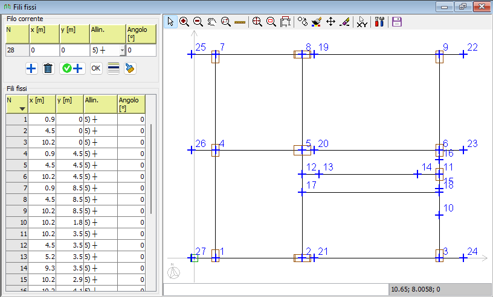Sort by N column header arrow

click(x=22, y=109)
